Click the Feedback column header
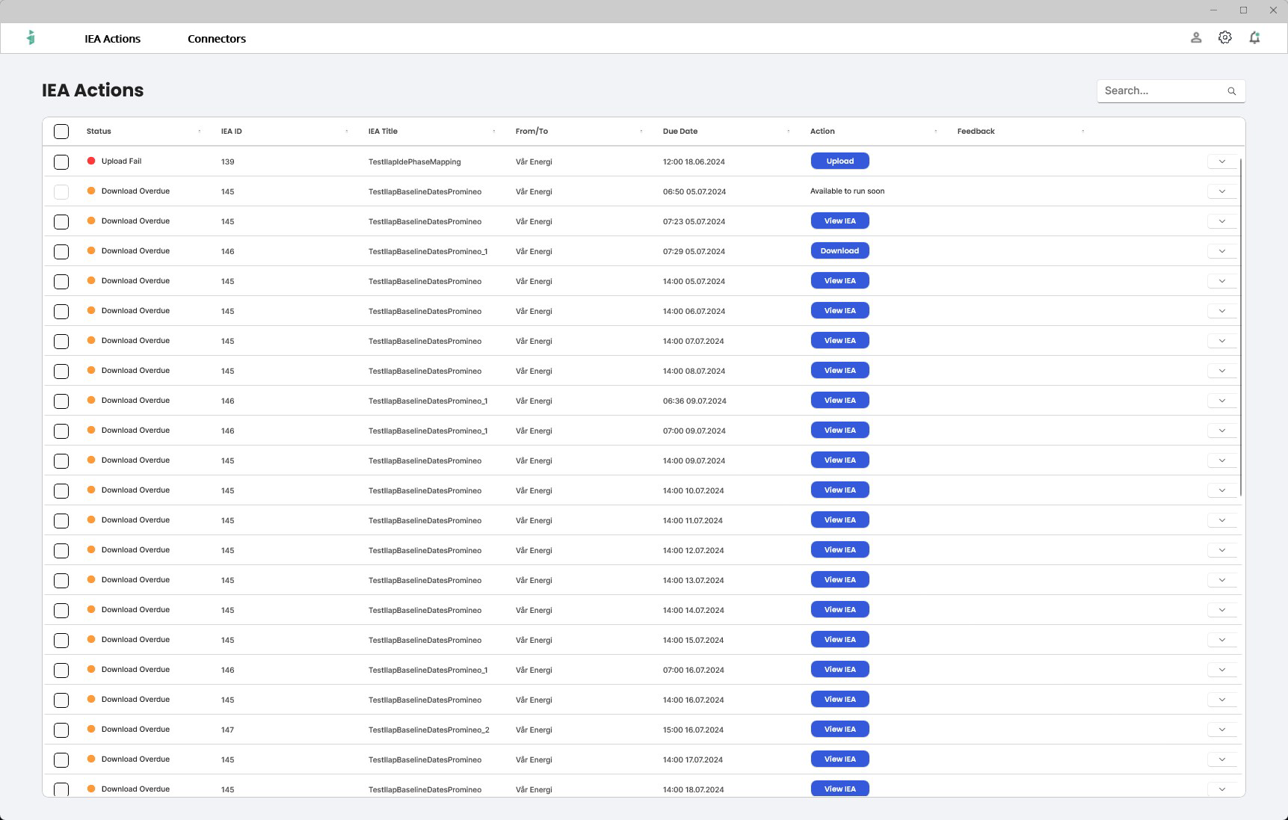The height and width of the screenshot is (820, 1288). click(976, 132)
